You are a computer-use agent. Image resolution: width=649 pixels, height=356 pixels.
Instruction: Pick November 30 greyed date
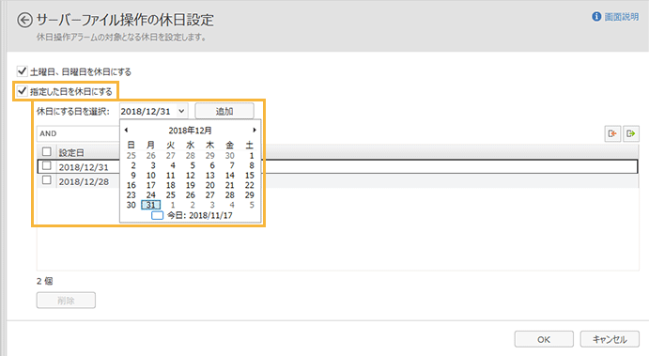point(230,156)
